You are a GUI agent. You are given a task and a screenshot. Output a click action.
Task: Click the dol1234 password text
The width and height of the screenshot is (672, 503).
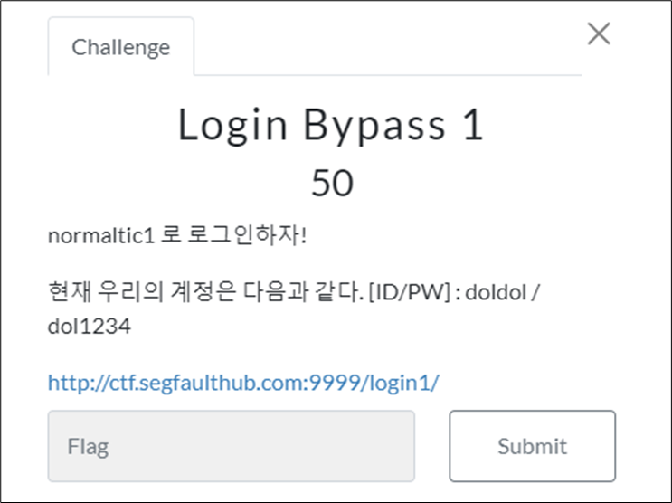[90, 327]
